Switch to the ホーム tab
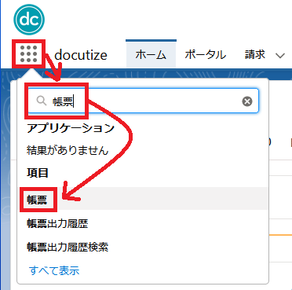The height and width of the screenshot is (290, 292). 151,54
